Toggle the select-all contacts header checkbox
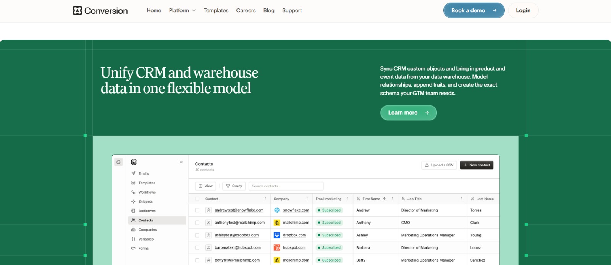 tap(197, 199)
